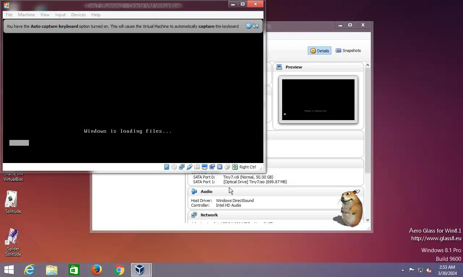The width and height of the screenshot is (463, 277).
Task: Open the Windows Start button
Action: pos(9,270)
